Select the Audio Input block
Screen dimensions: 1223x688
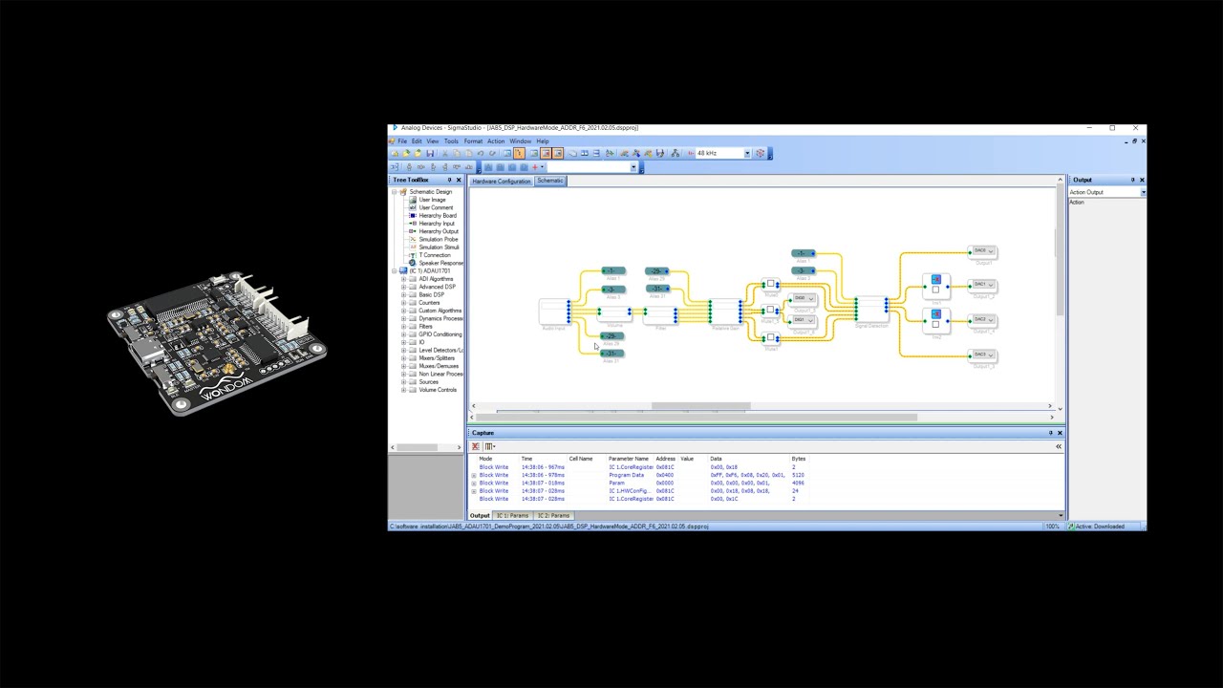tap(554, 312)
